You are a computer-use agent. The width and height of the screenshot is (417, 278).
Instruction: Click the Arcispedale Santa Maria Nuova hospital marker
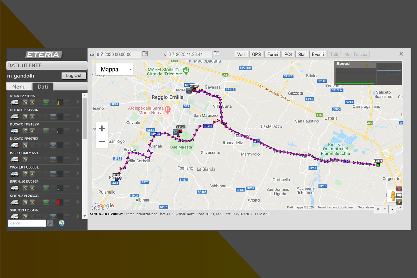[167, 110]
